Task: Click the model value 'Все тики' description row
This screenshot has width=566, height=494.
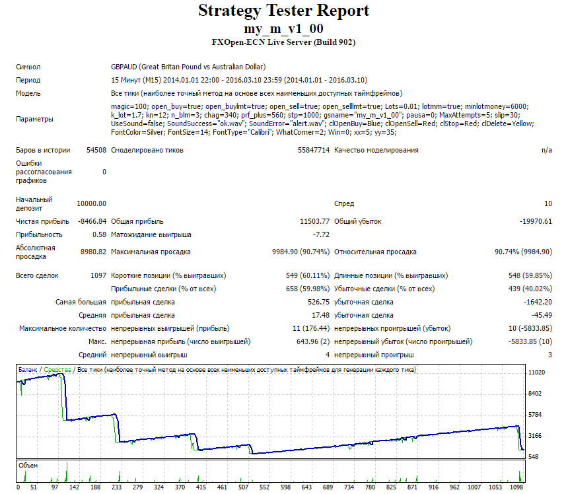Action: [256, 94]
